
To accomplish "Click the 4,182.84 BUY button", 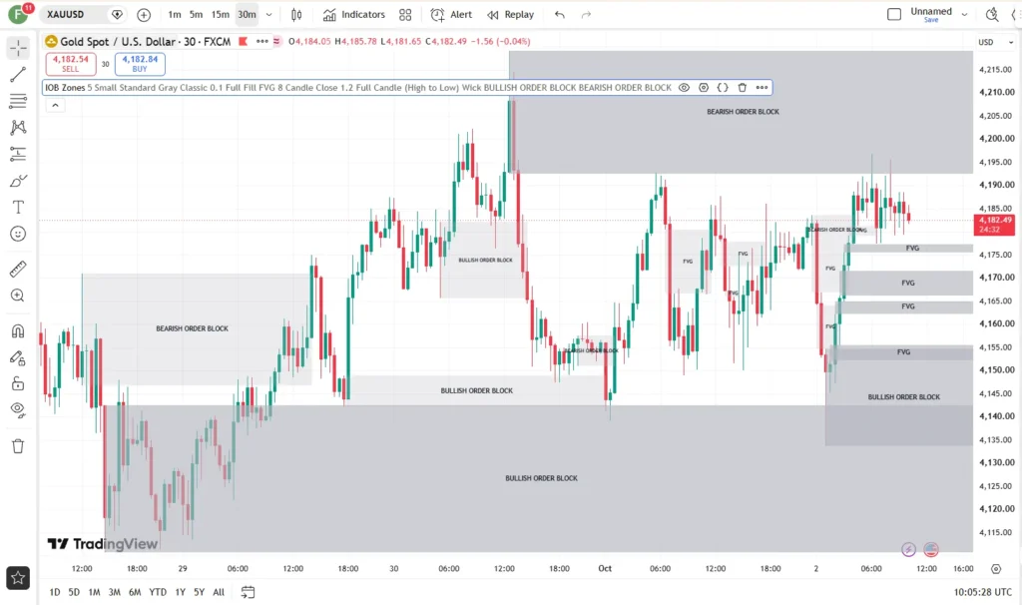I will pos(140,64).
